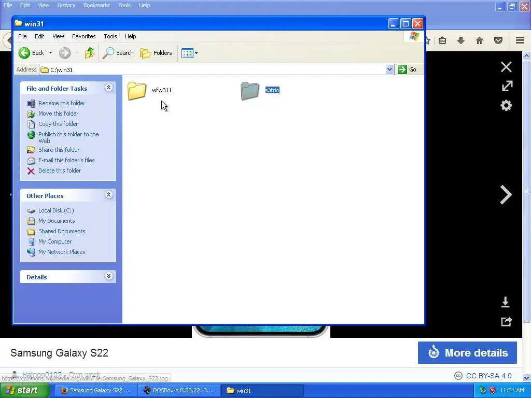This screenshot has height=398, width=531.
Task: Click the s3trio folder name label
Action: click(x=272, y=90)
